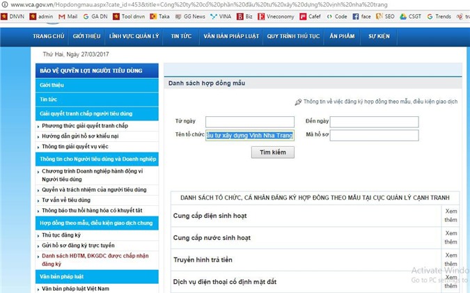
Task: Open the TRANG CHỦ menu
Action: click(x=48, y=35)
